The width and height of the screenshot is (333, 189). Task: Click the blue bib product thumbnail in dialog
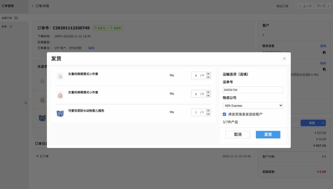tap(60, 113)
